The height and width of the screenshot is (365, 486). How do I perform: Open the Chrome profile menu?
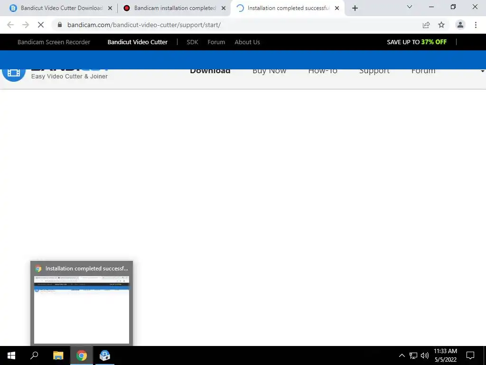point(460,25)
